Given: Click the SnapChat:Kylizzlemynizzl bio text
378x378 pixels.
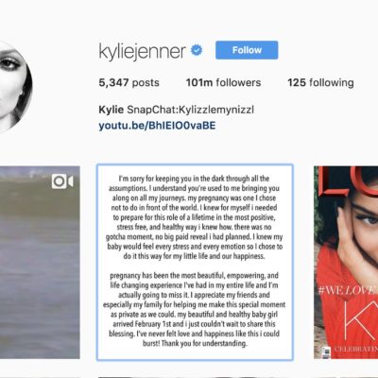Looking at the screenshot, I should [190, 110].
